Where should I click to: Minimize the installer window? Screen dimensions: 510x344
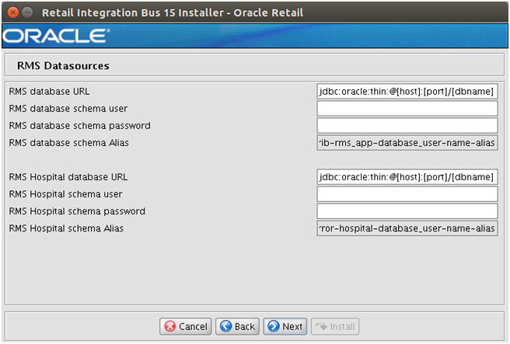(28, 12)
